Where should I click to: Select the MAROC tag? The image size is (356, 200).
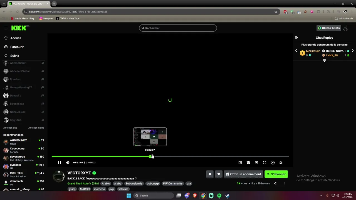85,189
